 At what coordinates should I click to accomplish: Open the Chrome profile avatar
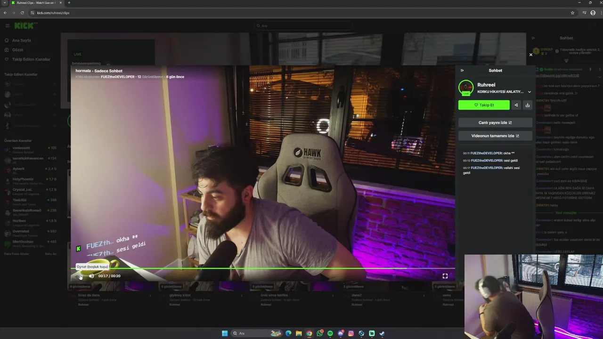click(x=593, y=13)
